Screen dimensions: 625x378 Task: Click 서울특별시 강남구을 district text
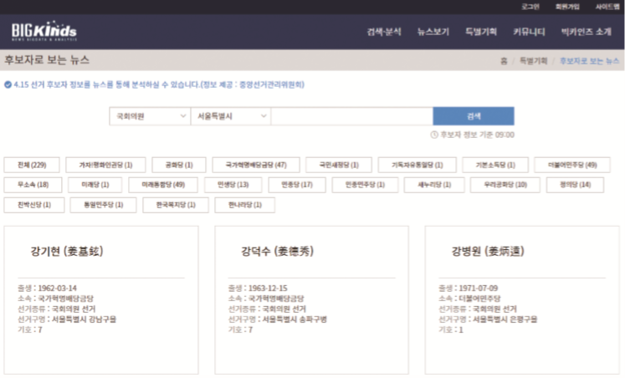[85, 319]
